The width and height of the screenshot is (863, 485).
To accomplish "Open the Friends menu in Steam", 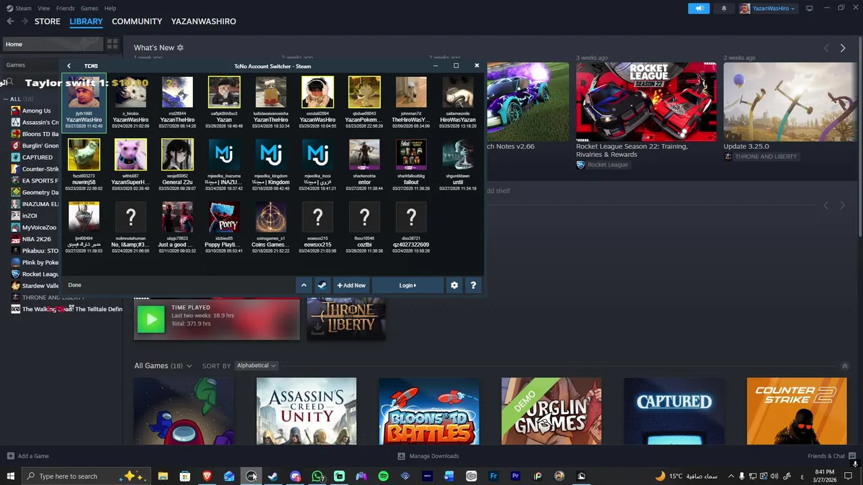I will [65, 8].
